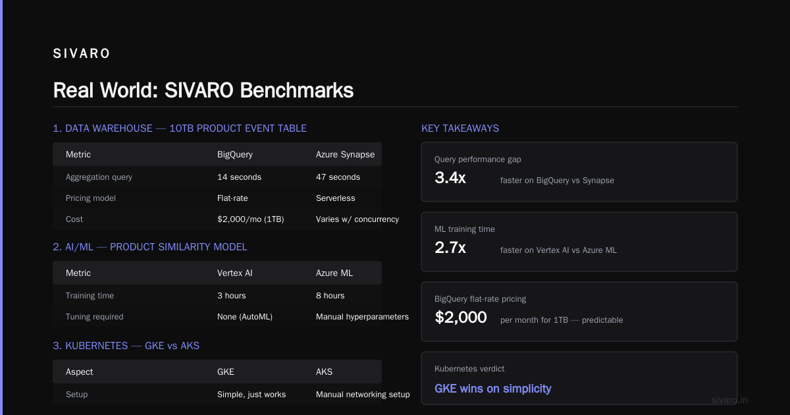This screenshot has width=790, height=415.
Task: Select the '3.4x' value
Action: [x=450, y=177]
